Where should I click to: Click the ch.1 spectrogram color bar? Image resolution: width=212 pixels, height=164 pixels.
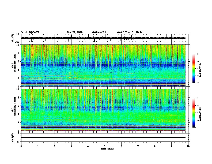pos(194,69)
